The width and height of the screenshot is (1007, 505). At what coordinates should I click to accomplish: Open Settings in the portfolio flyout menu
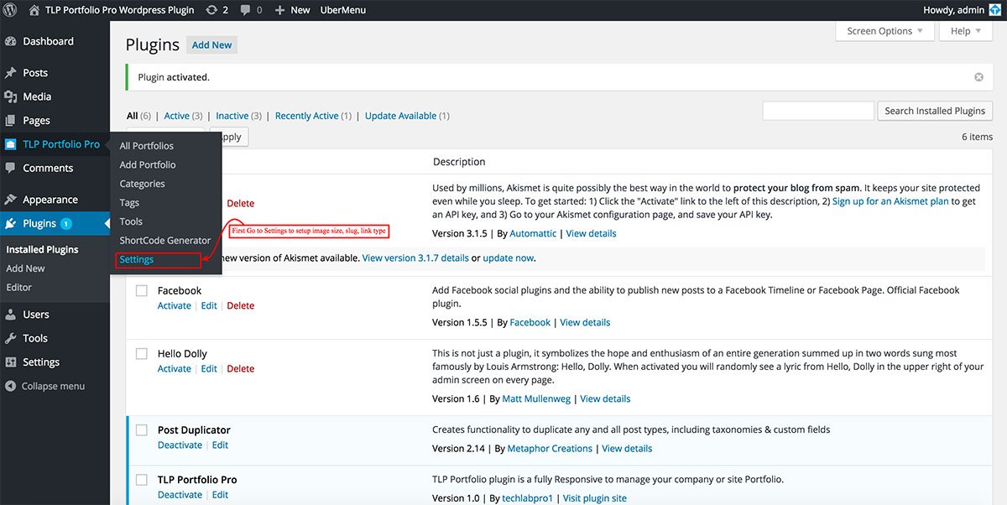point(137,259)
